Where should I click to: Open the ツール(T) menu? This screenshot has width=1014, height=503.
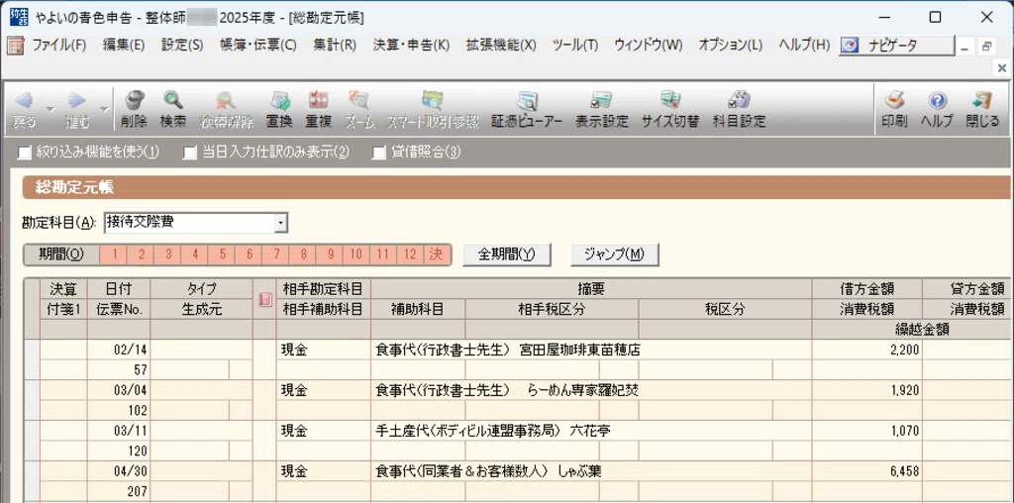point(575,46)
